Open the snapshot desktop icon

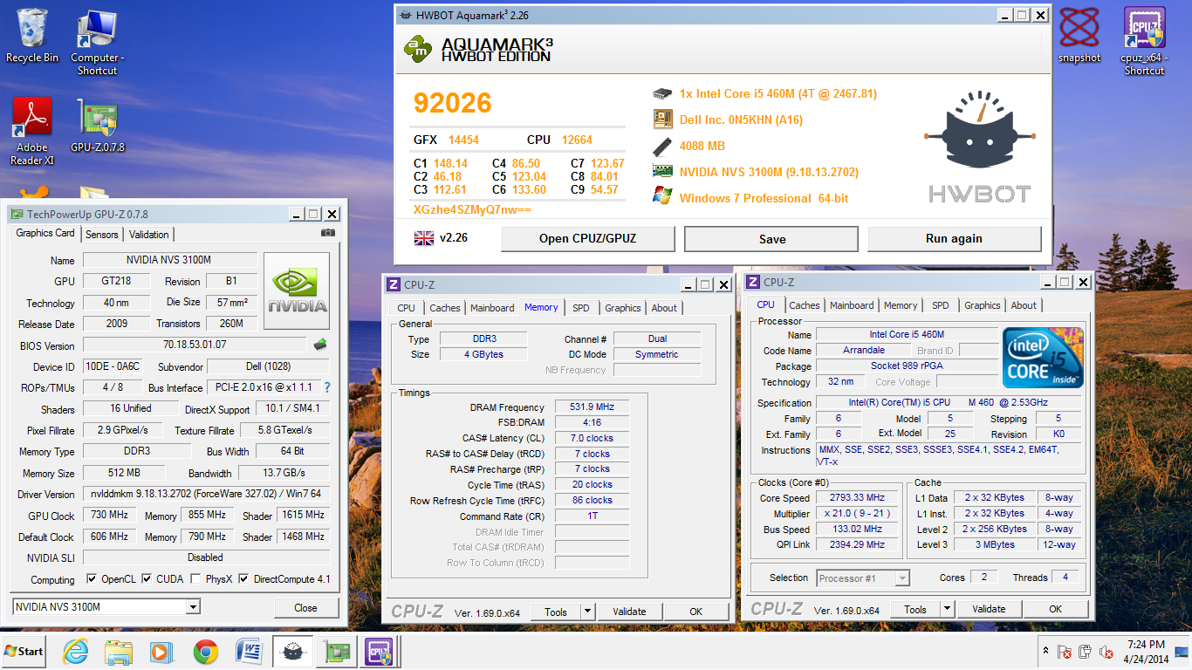[x=1079, y=35]
